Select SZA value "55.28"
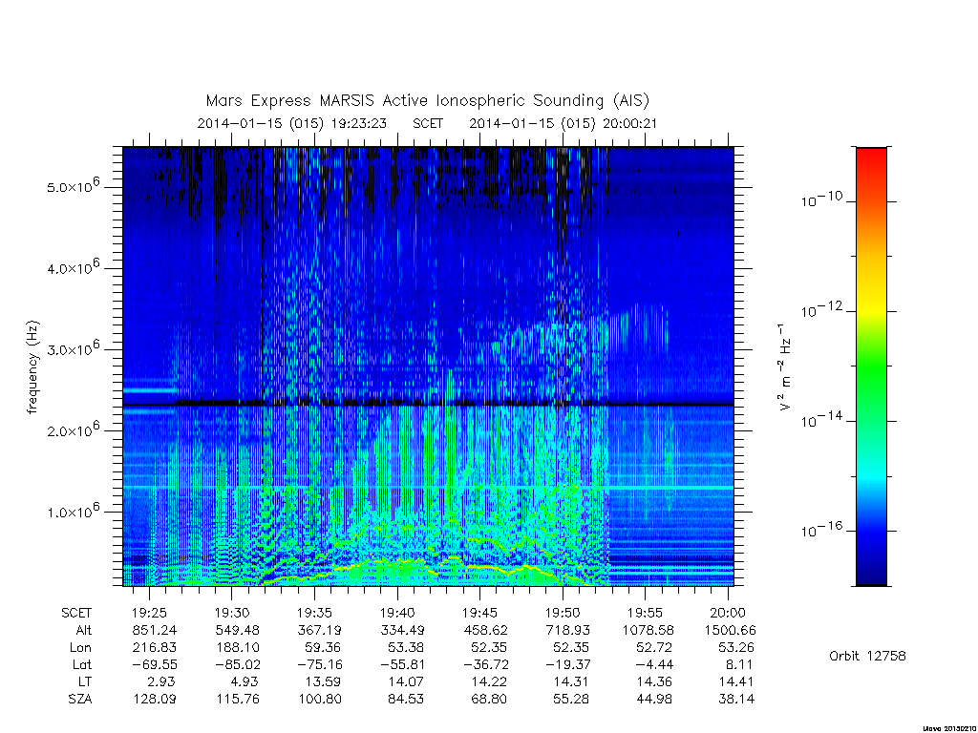Viewport: 978px width, 733px height. coord(571,699)
